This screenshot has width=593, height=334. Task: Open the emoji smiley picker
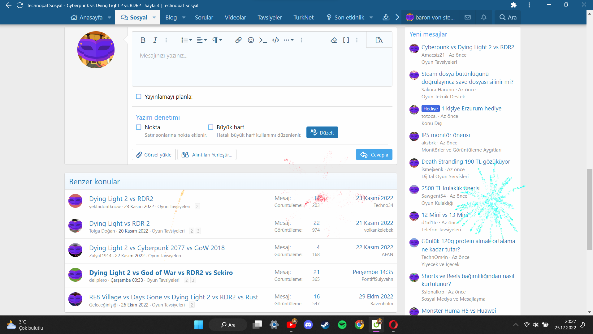(x=251, y=40)
